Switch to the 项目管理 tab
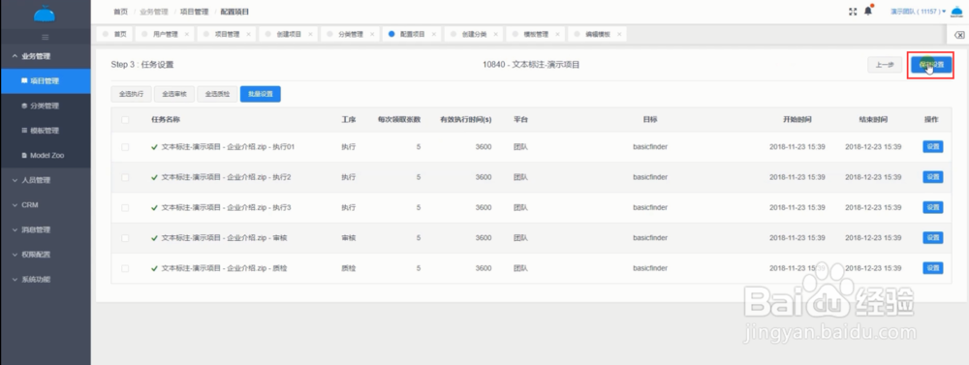This screenshot has height=365, width=969. (x=226, y=35)
